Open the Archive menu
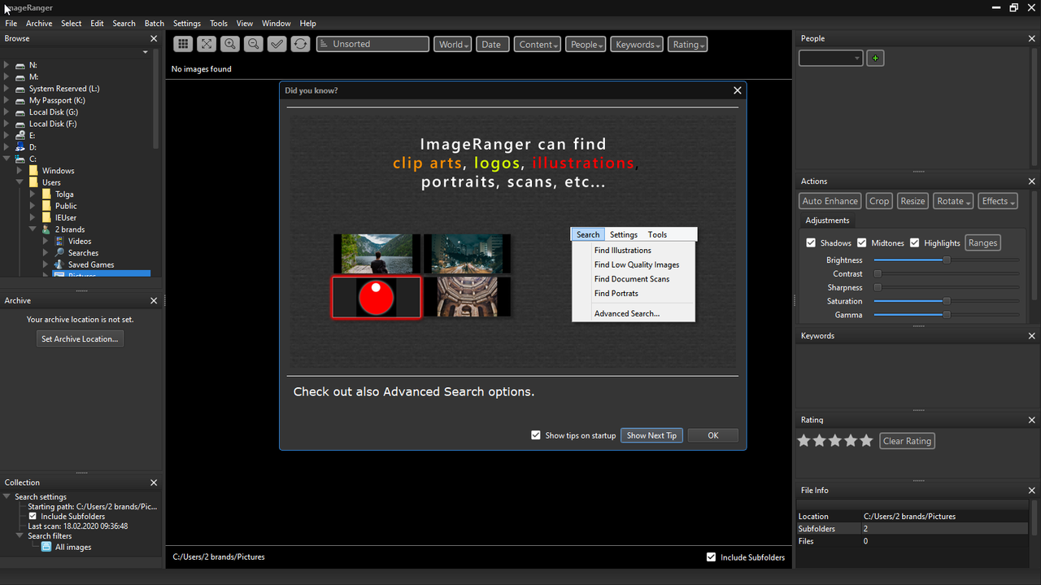Image resolution: width=1041 pixels, height=585 pixels. [x=39, y=24]
